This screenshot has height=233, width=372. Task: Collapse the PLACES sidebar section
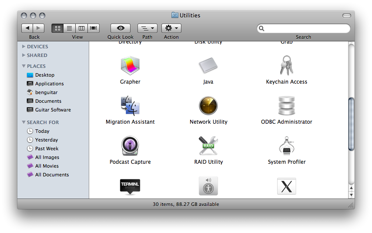[x=23, y=66]
